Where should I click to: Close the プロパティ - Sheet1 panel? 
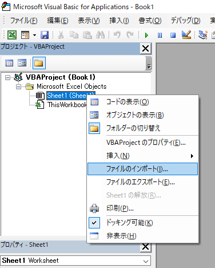click(x=146, y=247)
